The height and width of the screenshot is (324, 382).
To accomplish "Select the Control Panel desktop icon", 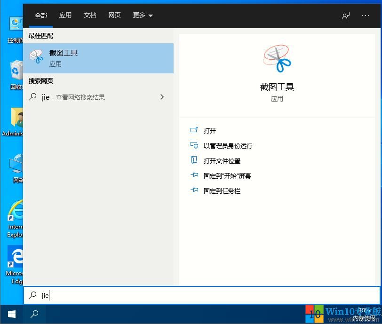I will click(x=16, y=30).
